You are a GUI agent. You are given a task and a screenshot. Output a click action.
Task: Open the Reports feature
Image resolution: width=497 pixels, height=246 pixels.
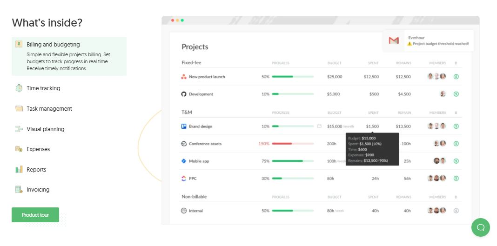(36, 170)
